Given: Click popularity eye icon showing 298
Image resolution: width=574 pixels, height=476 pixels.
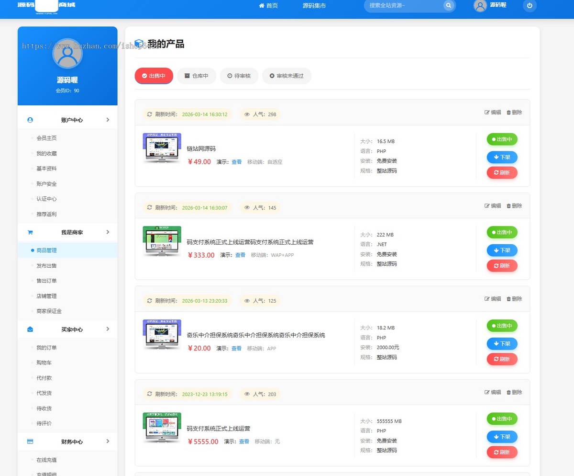Looking at the screenshot, I should (247, 114).
